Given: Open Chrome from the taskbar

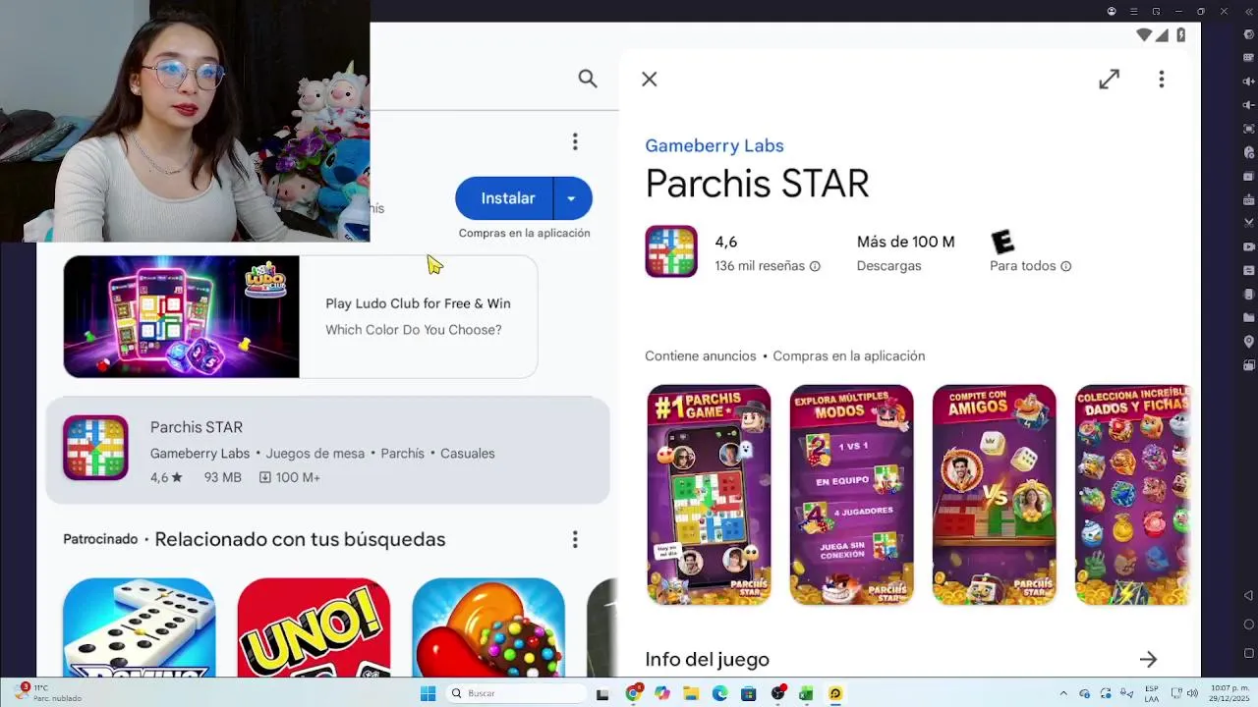Looking at the screenshot, I should [x=634, y=693].
